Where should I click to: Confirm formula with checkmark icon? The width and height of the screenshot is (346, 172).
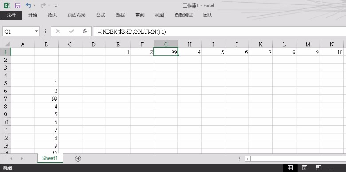pyautogui.click(x=71, y=32)
